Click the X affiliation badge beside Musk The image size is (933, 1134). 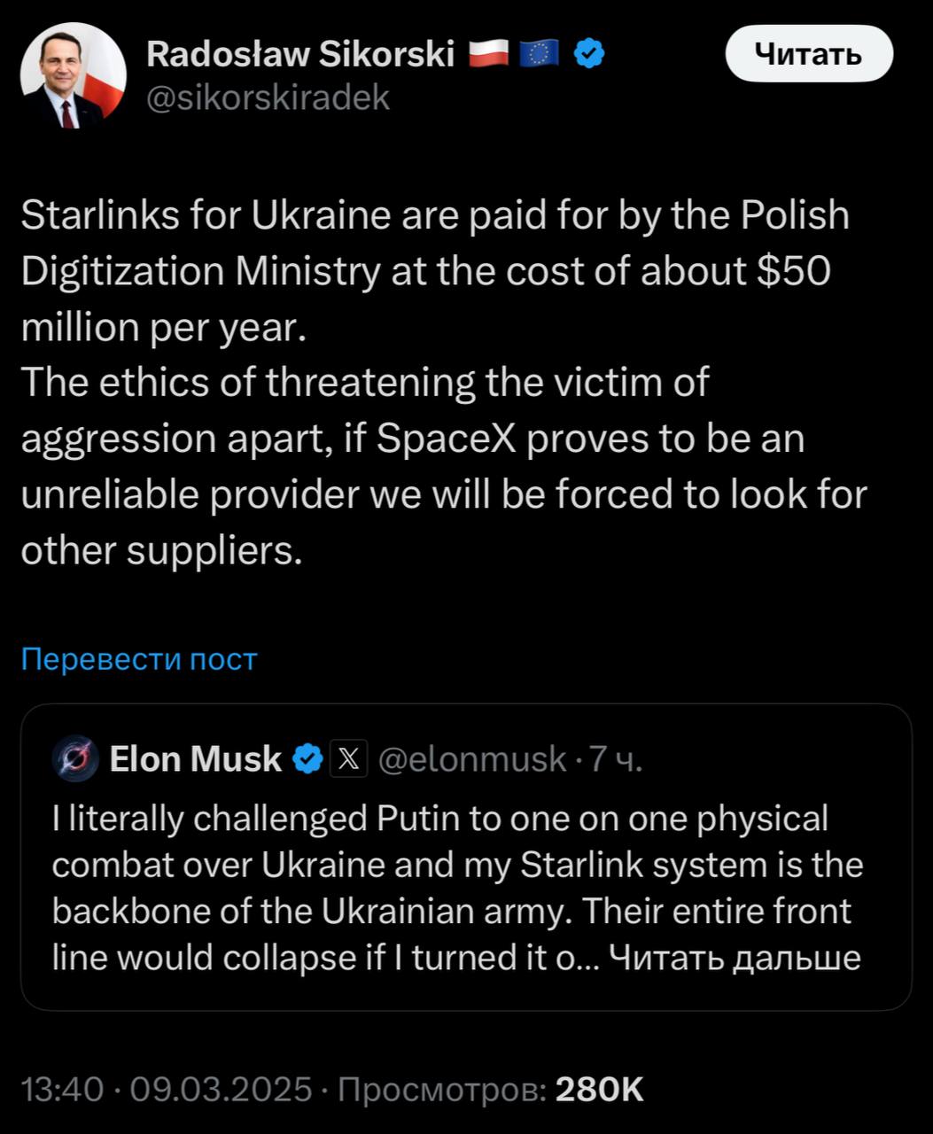point(348,759)
